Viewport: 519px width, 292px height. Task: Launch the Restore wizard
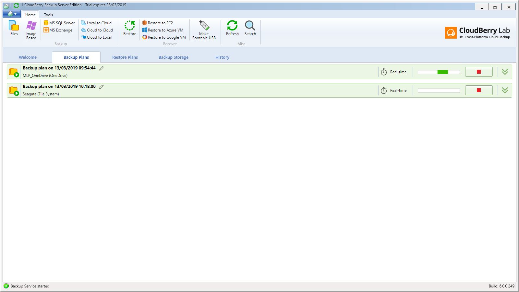pyautogui.click(x=130, y=28)
